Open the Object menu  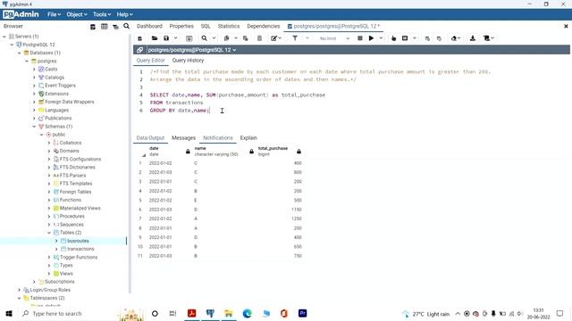pyautogui.click(x=77, y=14)
